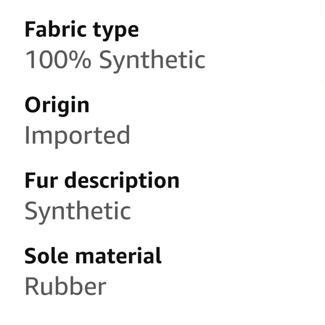Screen dimensions: 325x325
Task: Select Synthetic value under Fur description
Action: (78, 211)
